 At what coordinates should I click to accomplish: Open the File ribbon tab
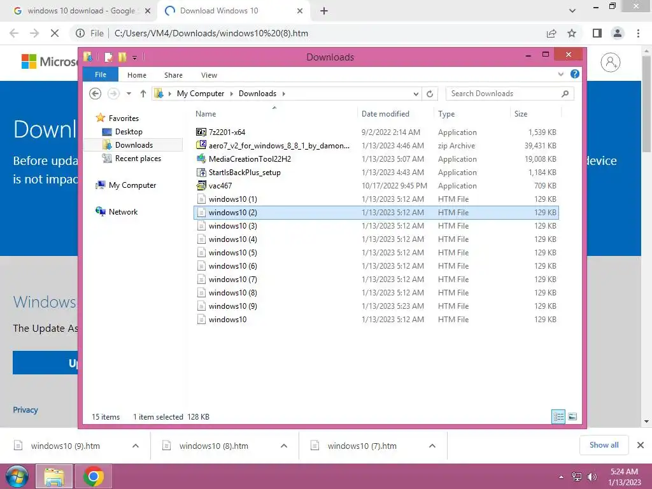click(x=101, y=74)
